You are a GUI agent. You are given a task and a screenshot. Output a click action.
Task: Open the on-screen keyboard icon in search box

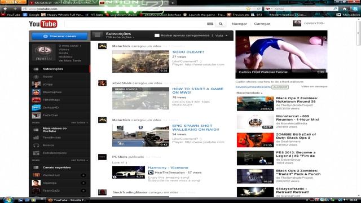tap(210, 24)
